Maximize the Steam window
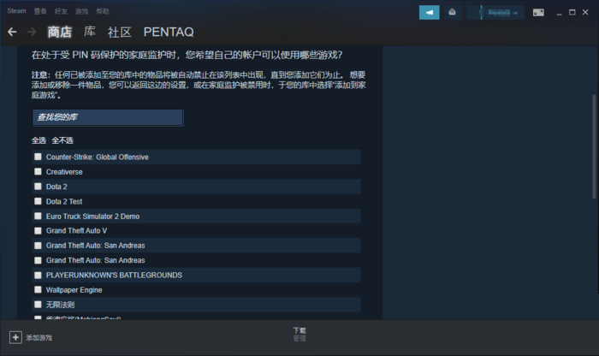The height and width of the screenshot is (356, 599). point(572,12)
